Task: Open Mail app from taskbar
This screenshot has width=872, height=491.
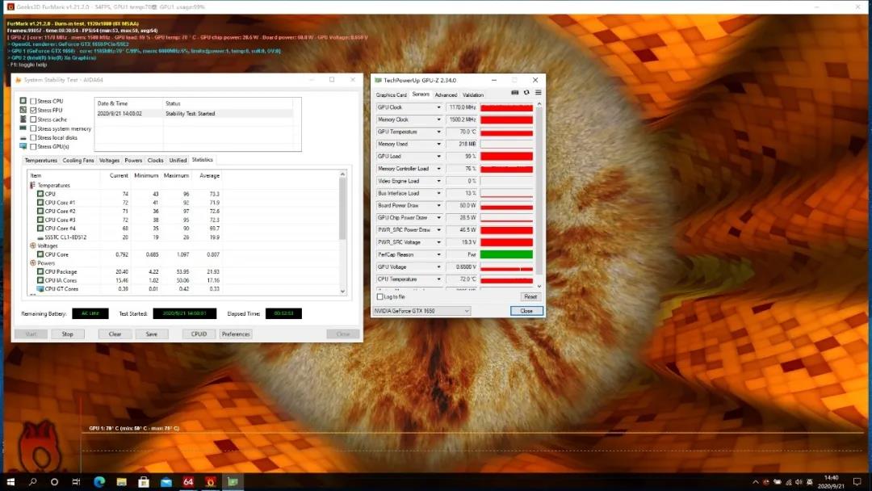Action: (166, 481)
